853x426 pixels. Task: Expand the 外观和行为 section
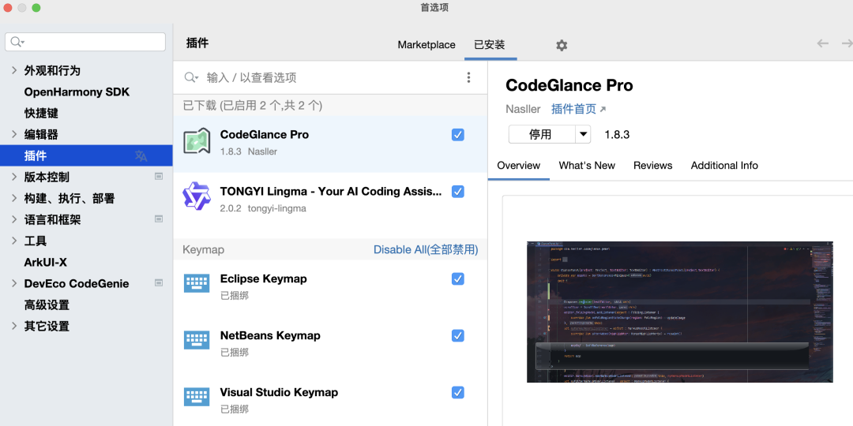tap(14, 70)
